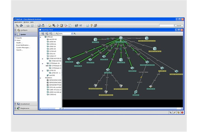Click the Search button

179,25
